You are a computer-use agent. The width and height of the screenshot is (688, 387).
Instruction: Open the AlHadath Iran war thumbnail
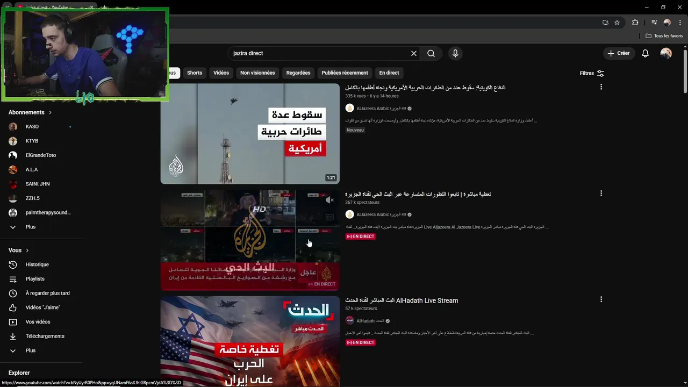click(x=250, y=341)
